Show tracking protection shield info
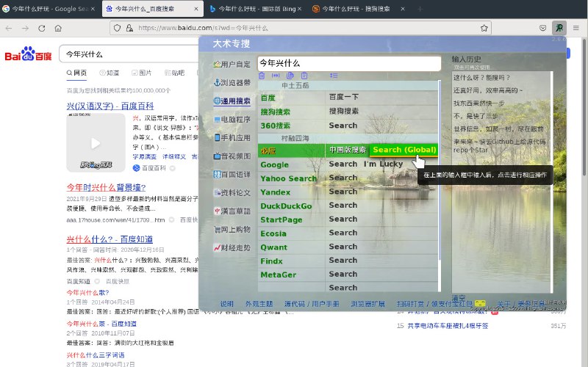This screenshot has height=367, width=588. tap(117, 28)
